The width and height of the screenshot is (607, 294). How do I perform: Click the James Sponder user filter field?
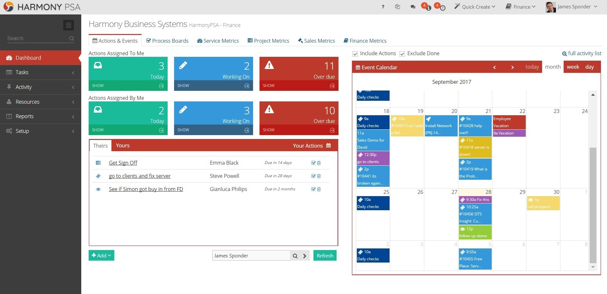[251, 256]
